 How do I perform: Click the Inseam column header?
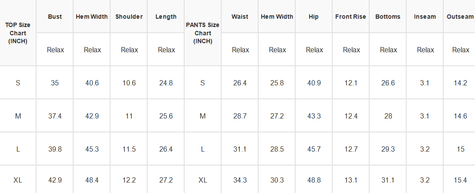click(x=424, y=17)
